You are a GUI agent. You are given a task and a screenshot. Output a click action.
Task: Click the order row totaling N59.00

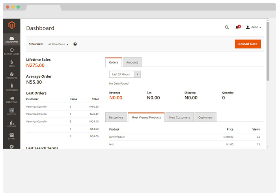(x=62, y=136)
